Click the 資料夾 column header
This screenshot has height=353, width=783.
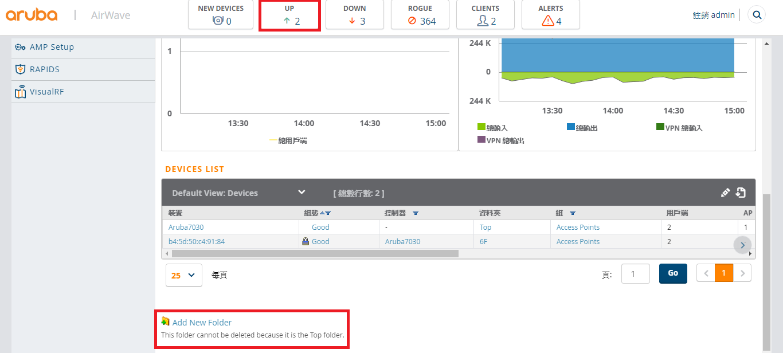[x=490, y=213]
